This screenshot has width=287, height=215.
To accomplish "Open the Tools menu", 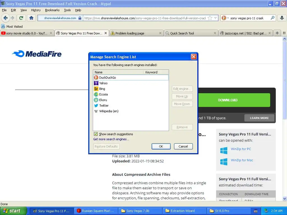I will (x=67, y=10).
